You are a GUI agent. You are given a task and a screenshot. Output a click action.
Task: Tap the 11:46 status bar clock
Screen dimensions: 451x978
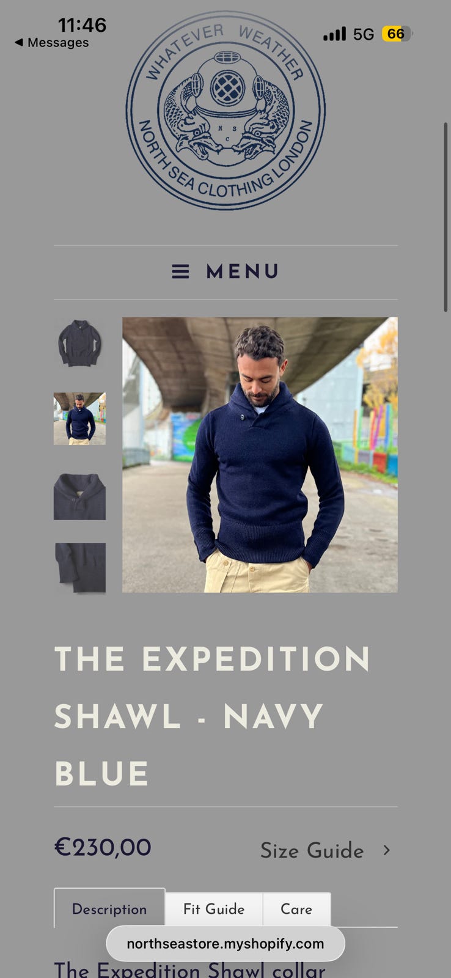coord(82,24)
